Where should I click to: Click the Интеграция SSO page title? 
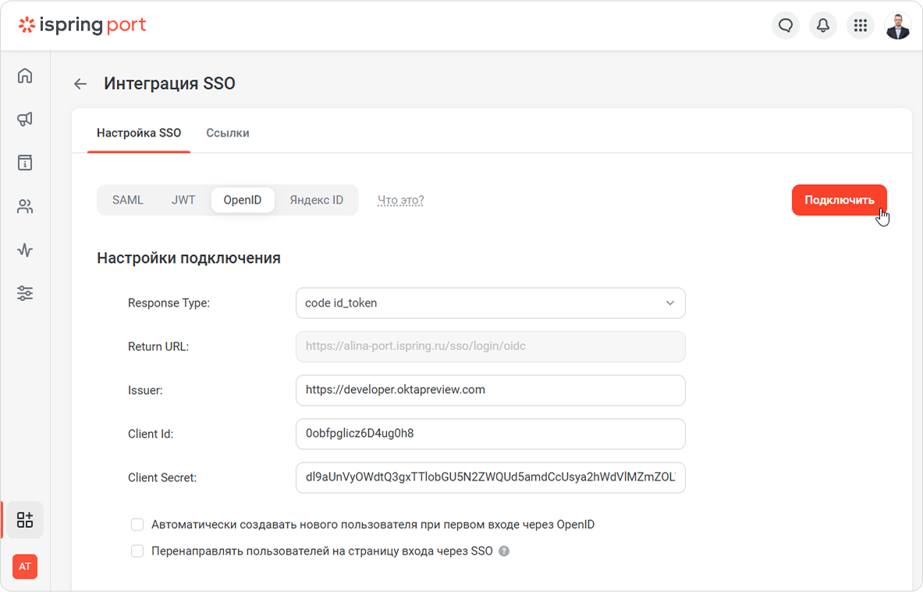[169, 83]
